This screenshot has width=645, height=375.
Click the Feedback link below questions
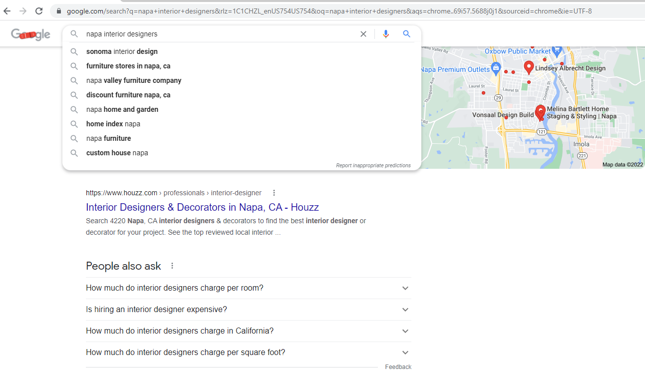(x=398, y=367)
